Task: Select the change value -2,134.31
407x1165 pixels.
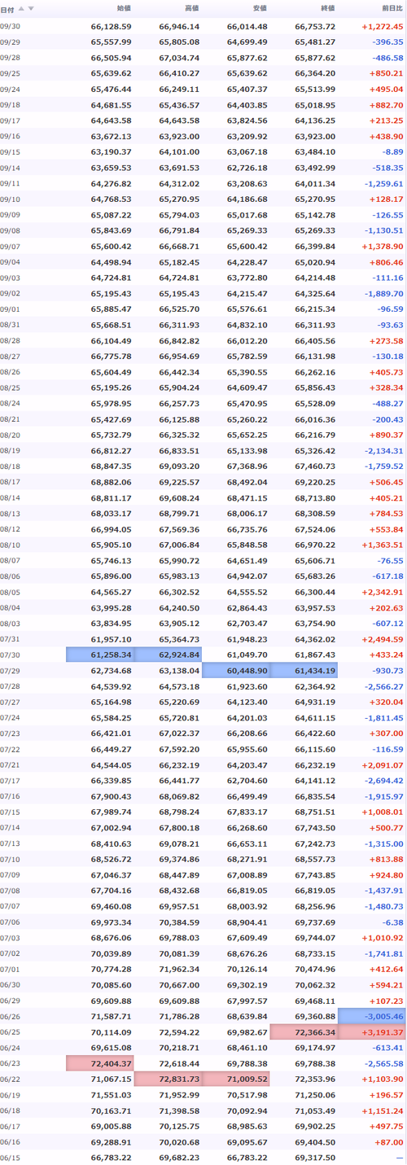Action: click(x=383, y=450)
